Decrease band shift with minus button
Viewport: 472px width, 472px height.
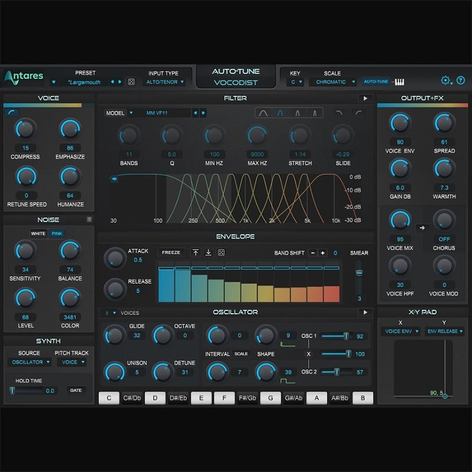[313, 253]
